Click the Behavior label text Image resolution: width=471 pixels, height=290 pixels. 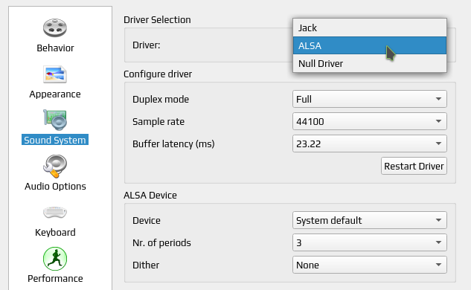point(55,48)
